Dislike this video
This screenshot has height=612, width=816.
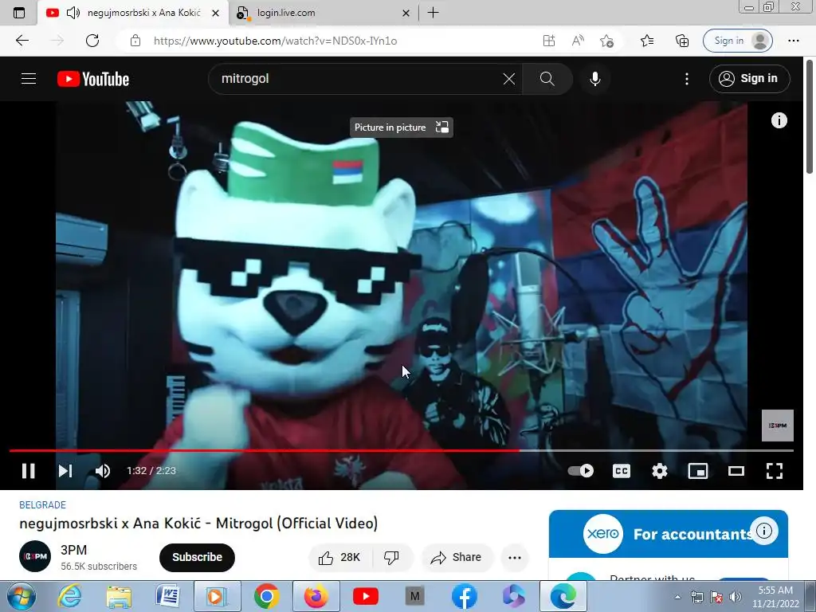tap(391, 557)
